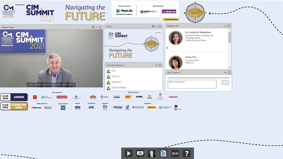Screen dimensions: 283x159
Task: Click Dr. Catherine Magelssen's photo
Action: coord(175,38)
